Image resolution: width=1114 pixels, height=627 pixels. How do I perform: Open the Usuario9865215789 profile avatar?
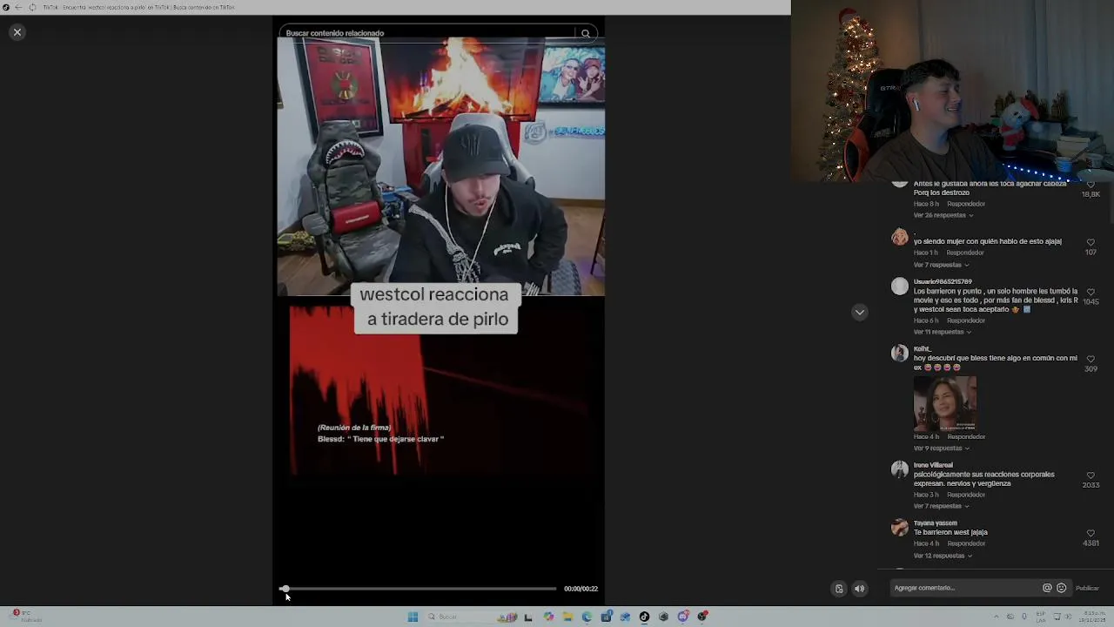tap(900, 287)
